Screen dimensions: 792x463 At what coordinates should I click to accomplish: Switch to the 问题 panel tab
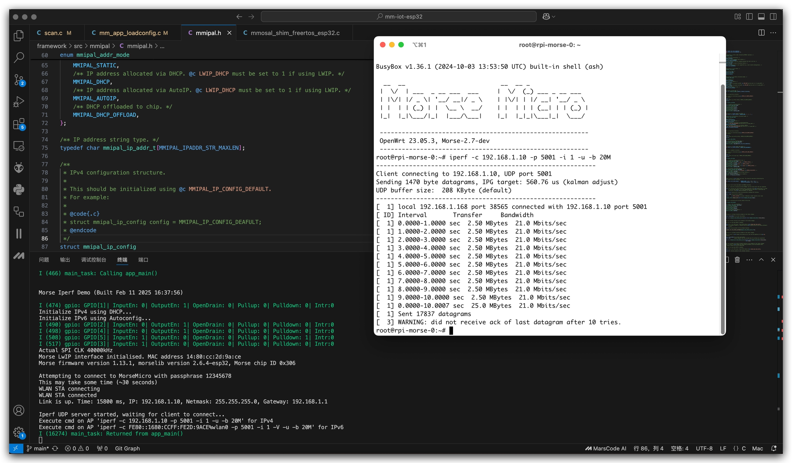pyautogui.click(x=44, y=260)
